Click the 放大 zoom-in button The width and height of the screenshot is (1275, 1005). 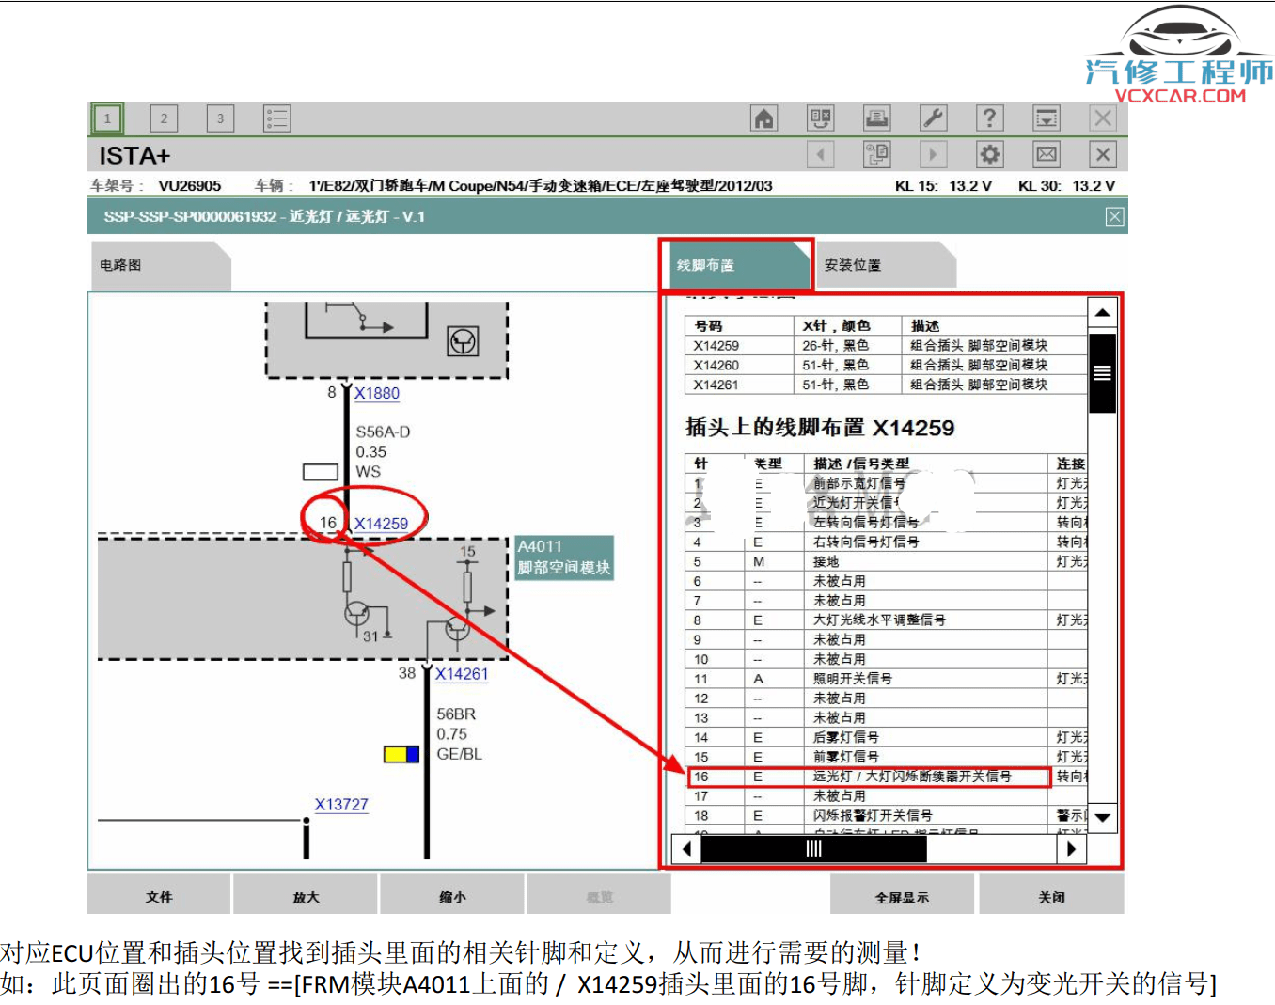[304, 895]
